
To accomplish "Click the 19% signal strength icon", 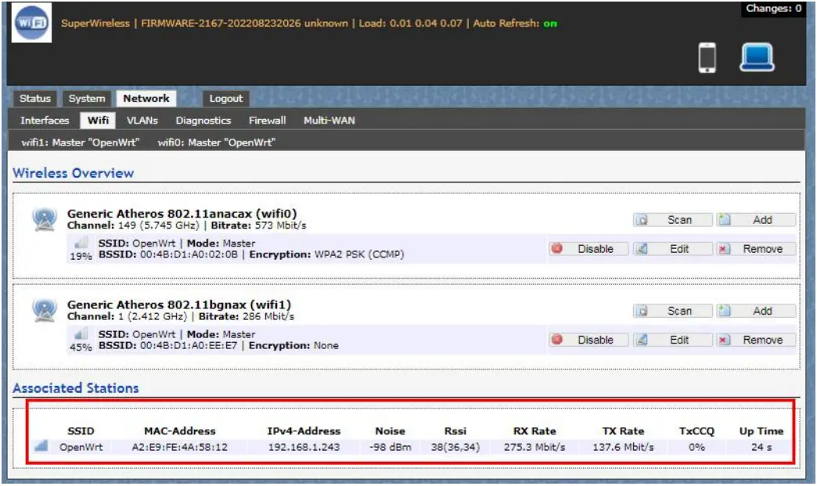I will click(x=81, y=246).
